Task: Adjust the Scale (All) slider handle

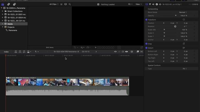Action: 164,30
